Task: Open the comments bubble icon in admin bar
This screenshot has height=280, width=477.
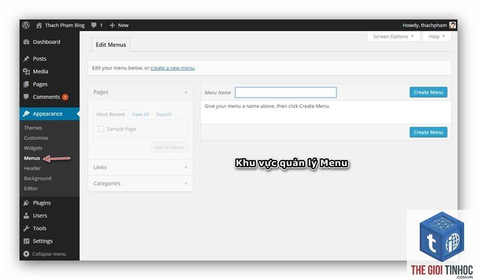Action: click(94, 25)
